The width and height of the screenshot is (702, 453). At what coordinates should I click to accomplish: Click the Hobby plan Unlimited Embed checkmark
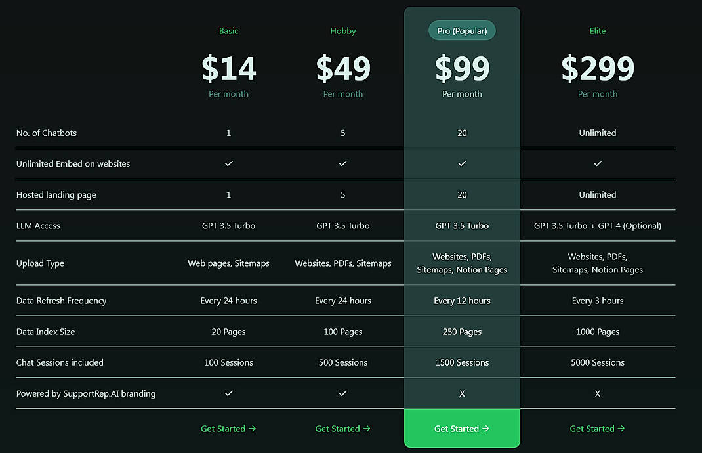pos(342,163)
